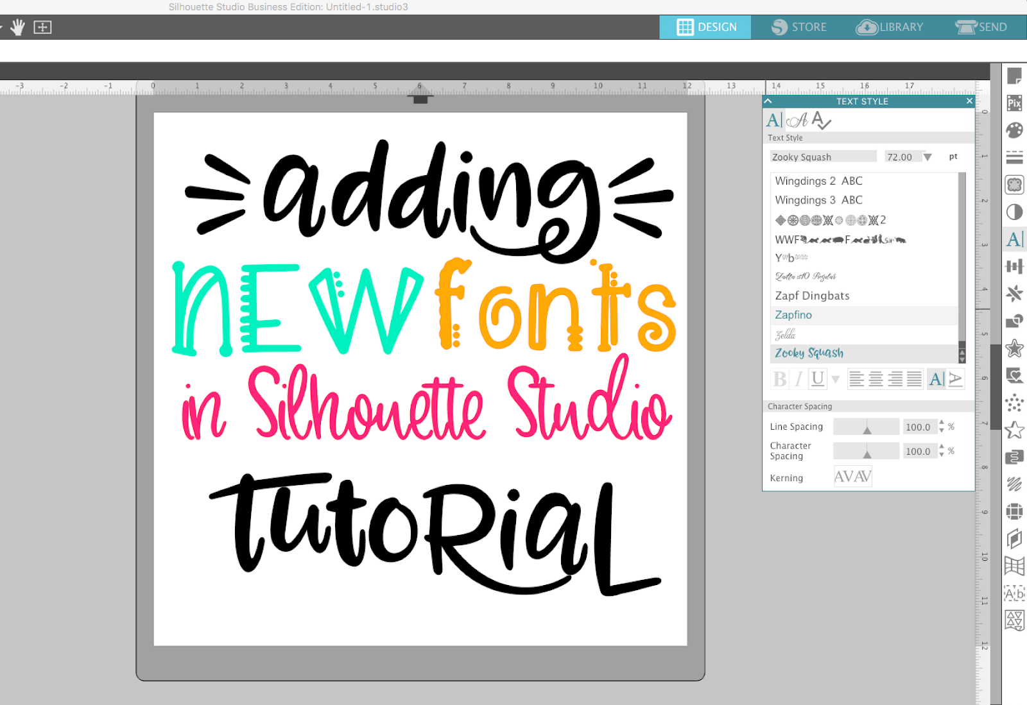Click the Character Spacing value field
This screenshot has width=1027, height=705.
pyautogui.click(x=920, y=451)
